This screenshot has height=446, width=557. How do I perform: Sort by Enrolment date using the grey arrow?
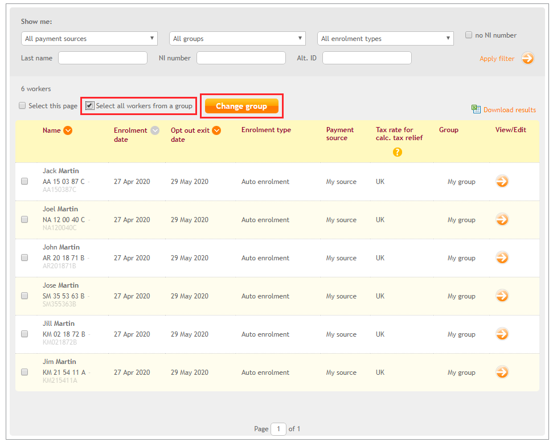pos(155,130)
